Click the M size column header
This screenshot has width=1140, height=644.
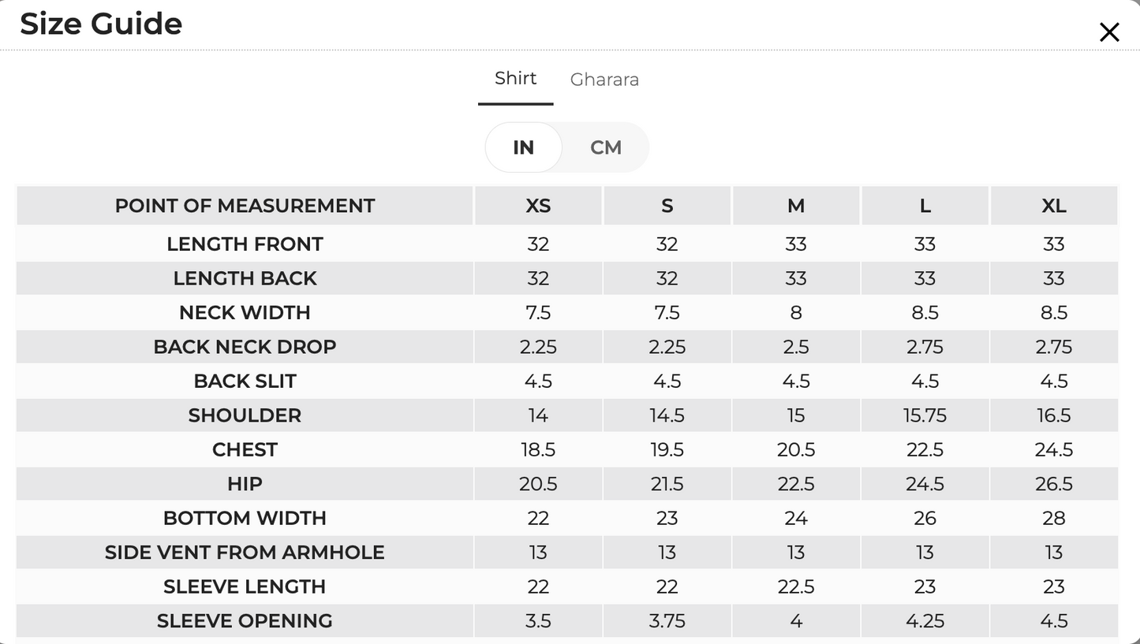coord(796,206)
